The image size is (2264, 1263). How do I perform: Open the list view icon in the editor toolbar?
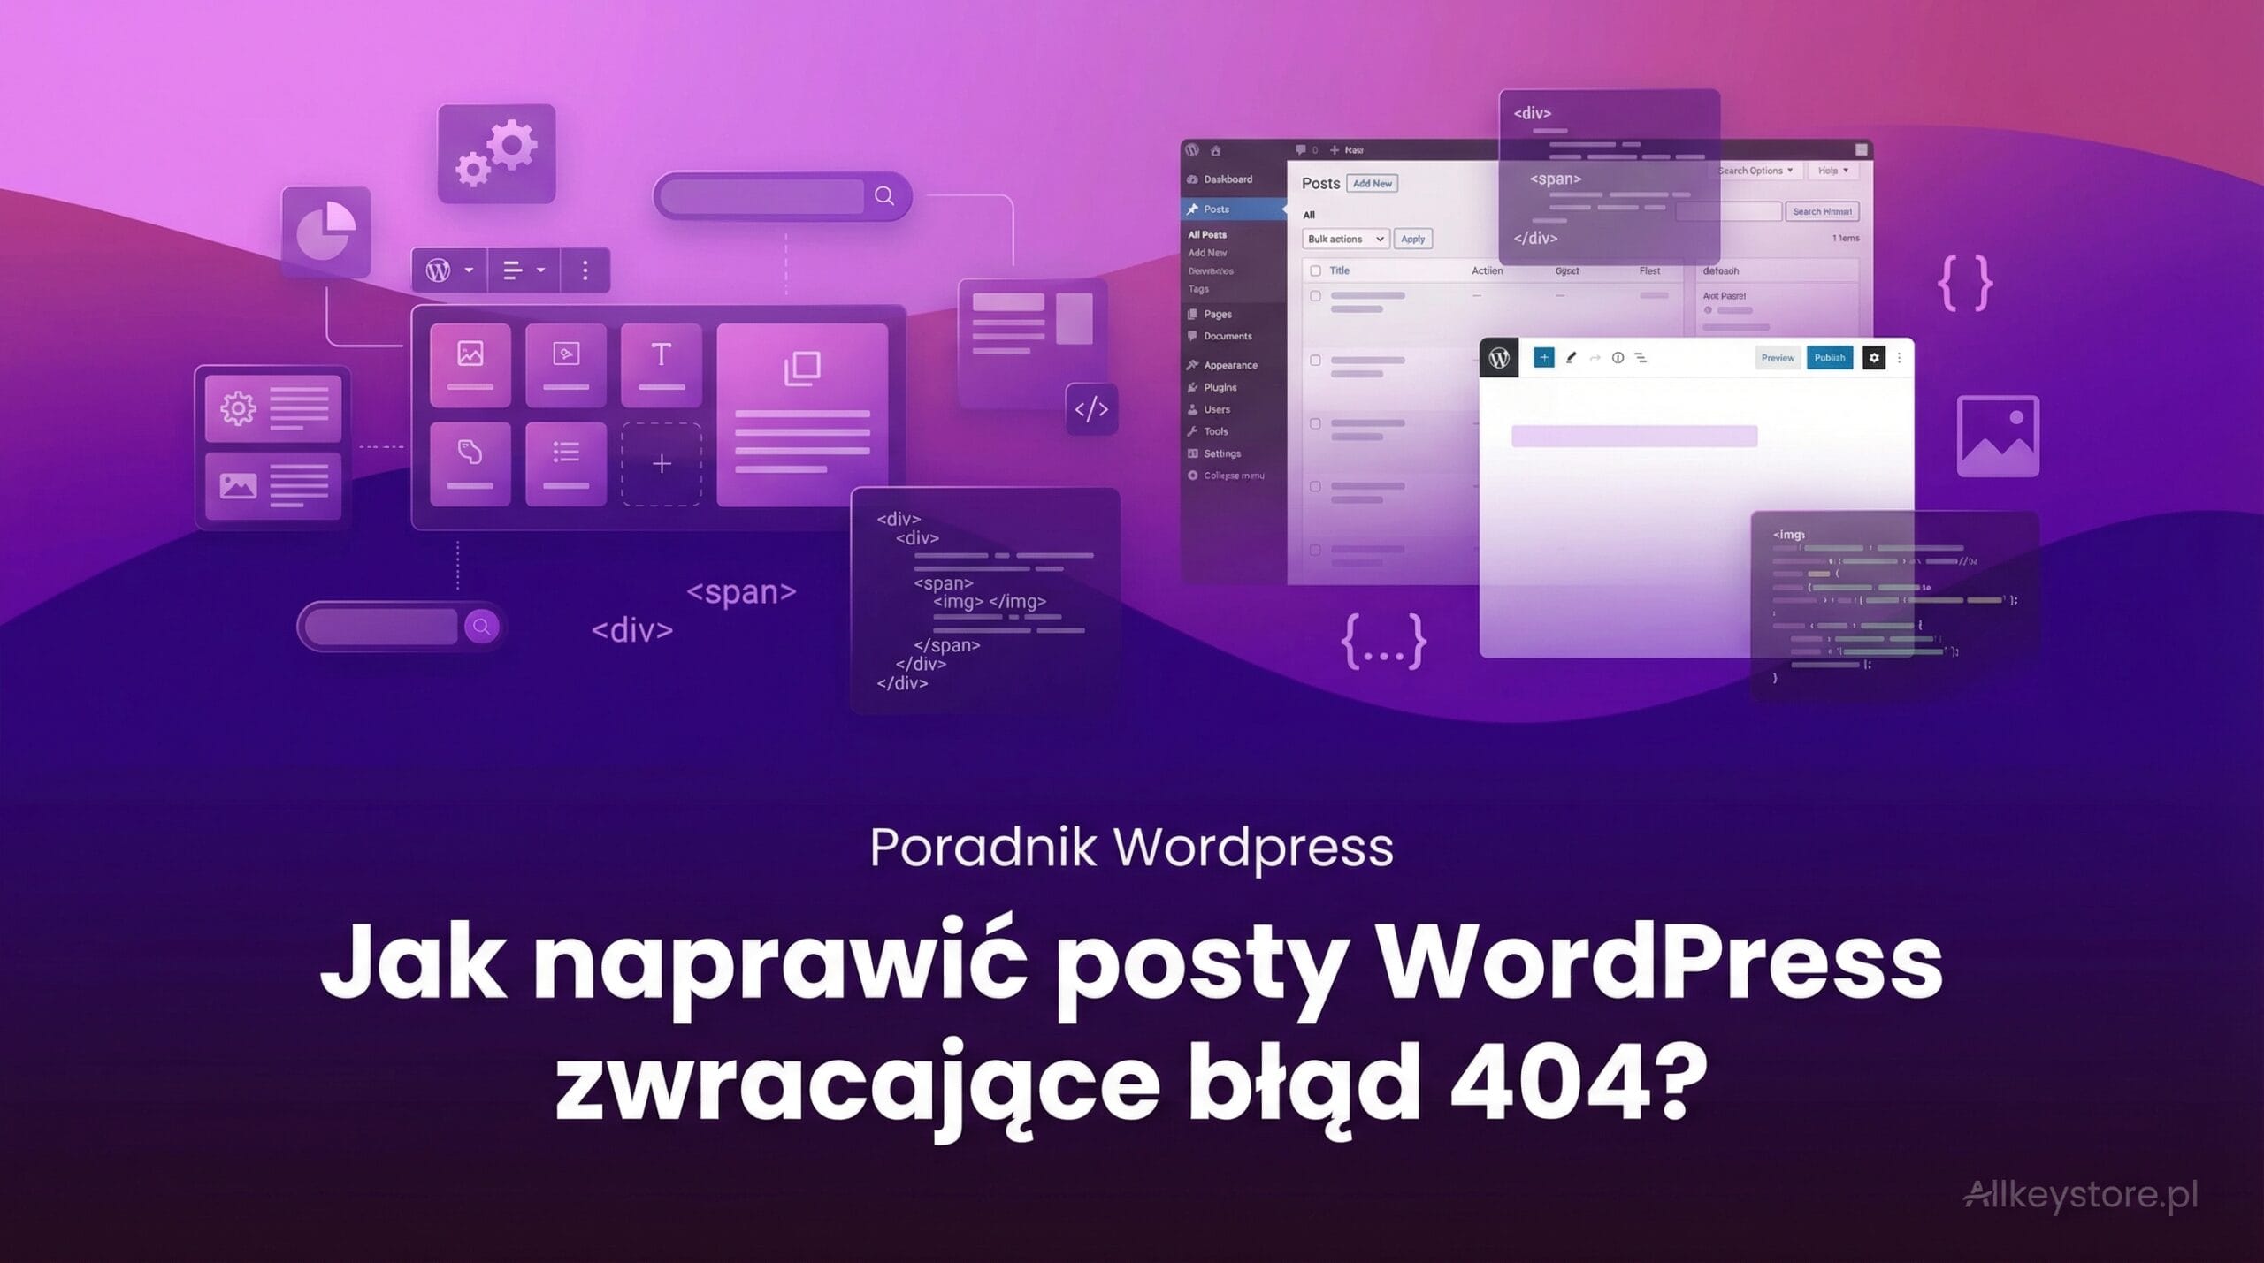click(x=1641, y=358)
